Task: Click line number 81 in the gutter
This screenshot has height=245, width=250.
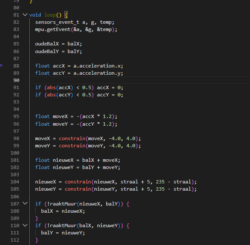Action: coord(16,15)
